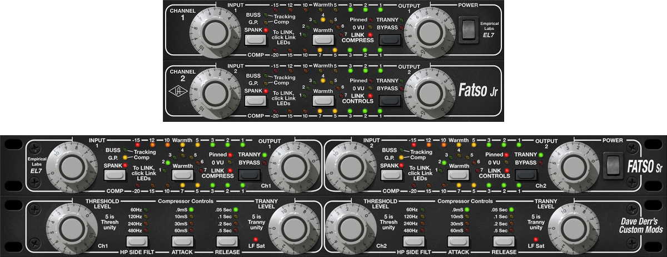Click the Ch2 Threshold Level knob
Image resolution: width=667 pixels, height=257 pixels.
click(x=348, y=227)
